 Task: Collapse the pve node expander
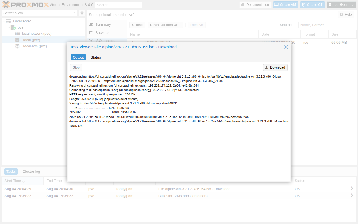point(9,27)
